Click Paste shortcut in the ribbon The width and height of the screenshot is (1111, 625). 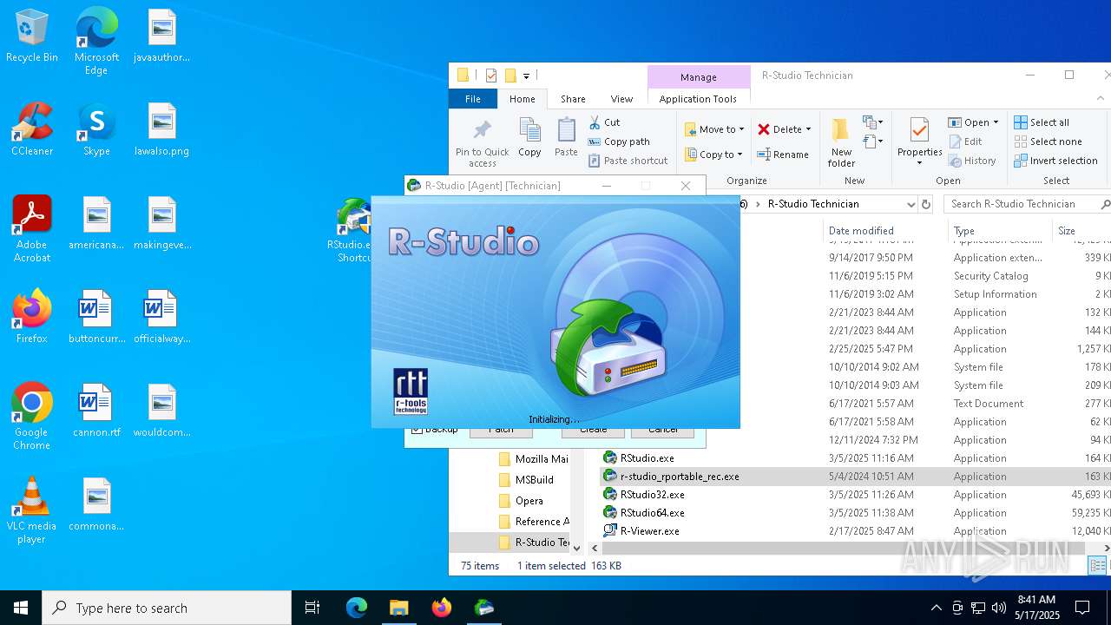tap(628, 161)
